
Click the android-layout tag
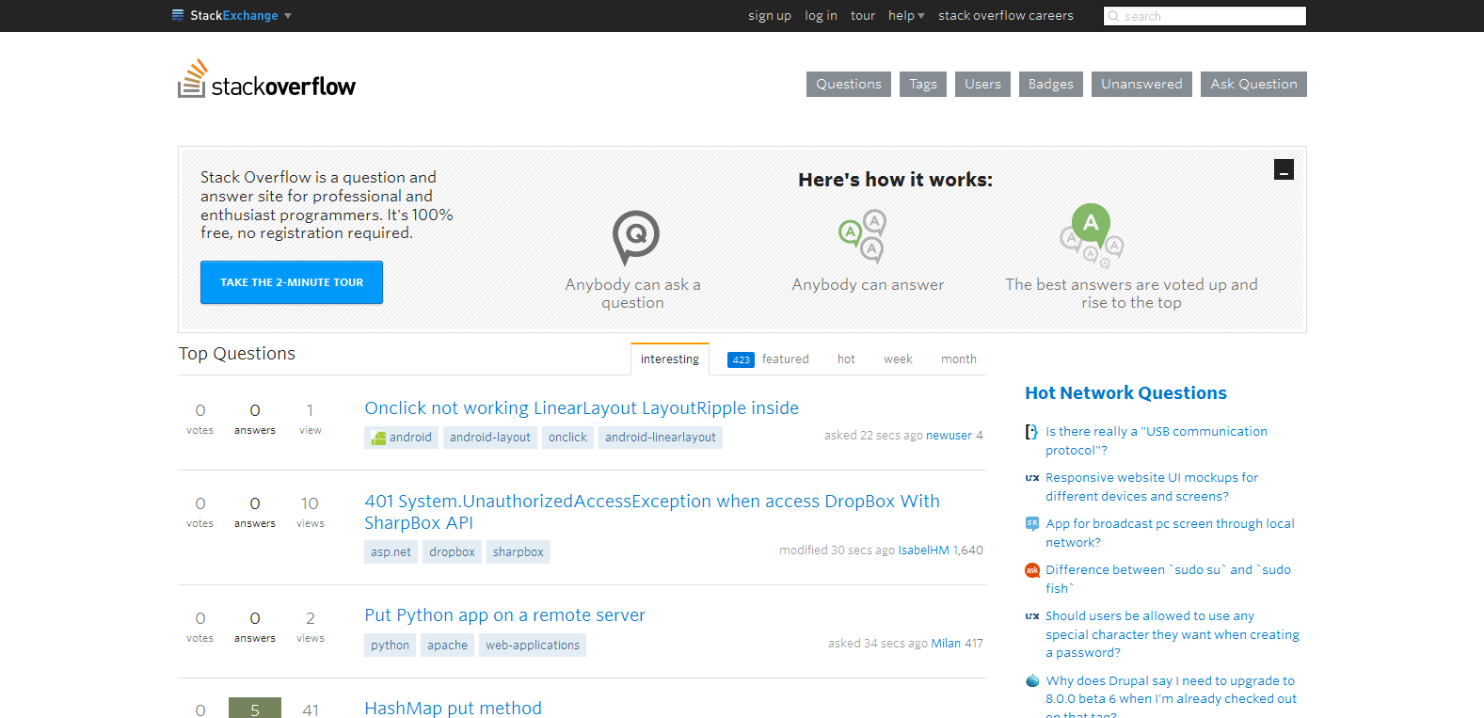490,438
